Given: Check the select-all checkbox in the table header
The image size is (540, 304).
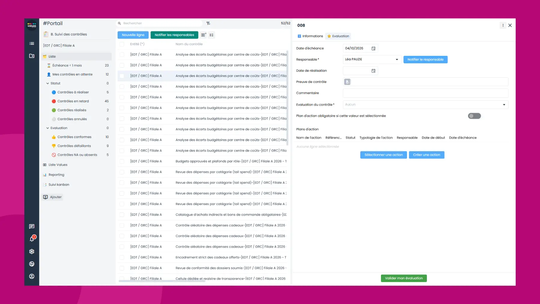Looking at the screenshot, I should [x=122, y=44].
